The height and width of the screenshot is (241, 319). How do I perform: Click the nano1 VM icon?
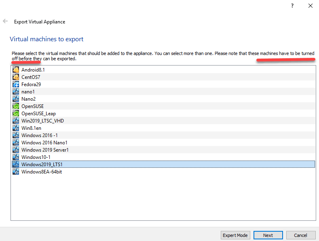[x=16, y=92]
